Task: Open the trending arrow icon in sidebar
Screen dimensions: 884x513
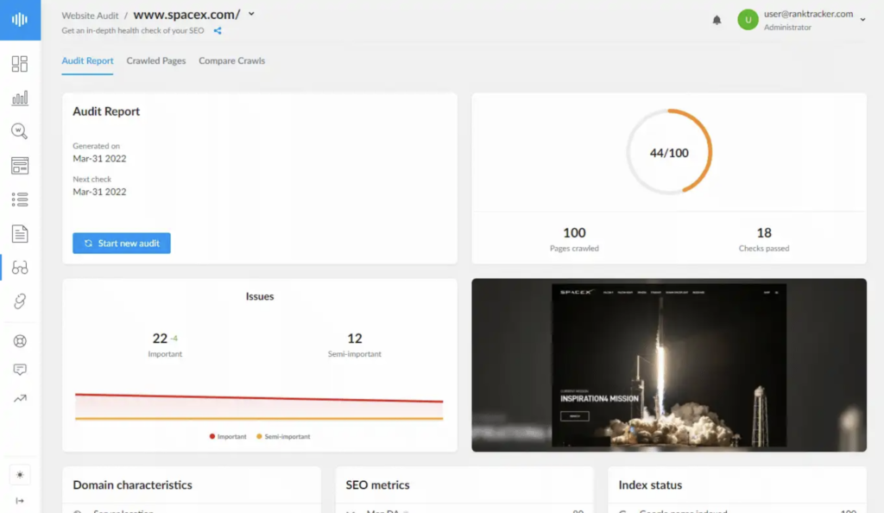Action: pos(20,398)
